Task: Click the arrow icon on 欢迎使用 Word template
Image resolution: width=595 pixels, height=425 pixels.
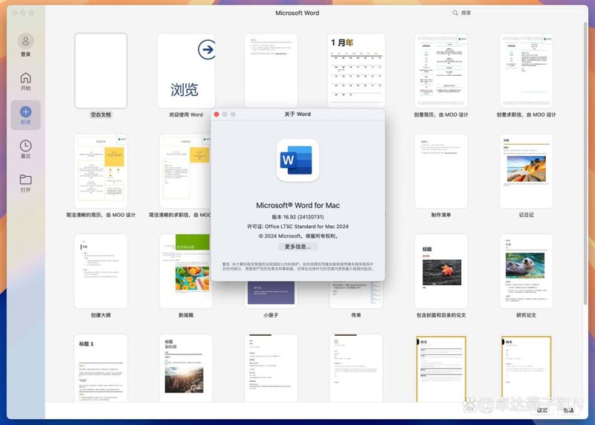Action: 207,49
